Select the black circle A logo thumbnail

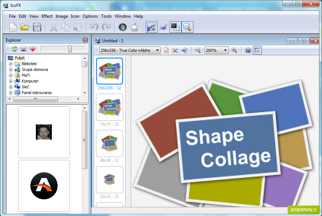pos(44,186)
